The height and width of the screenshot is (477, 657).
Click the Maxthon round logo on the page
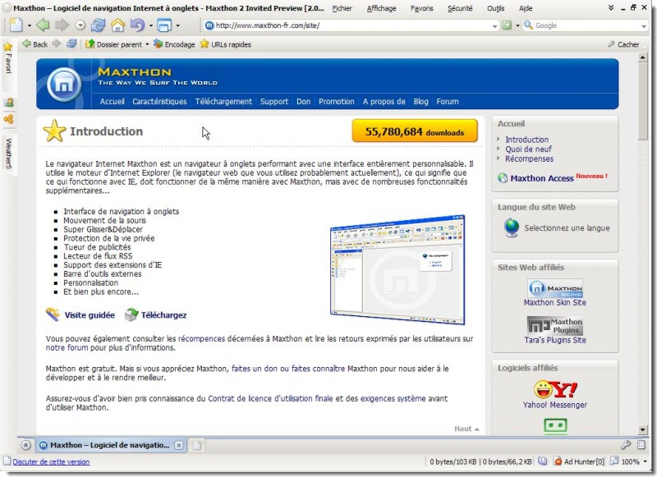[64, 85]
